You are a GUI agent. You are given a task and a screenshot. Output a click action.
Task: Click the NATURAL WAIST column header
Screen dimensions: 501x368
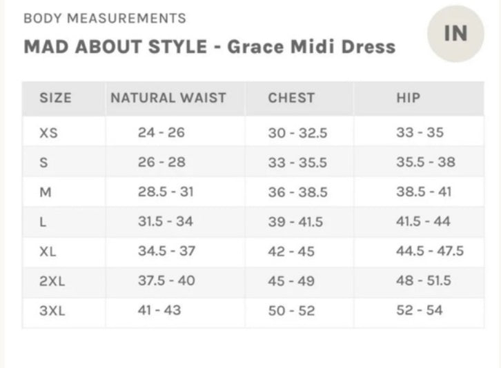[168, 98]
